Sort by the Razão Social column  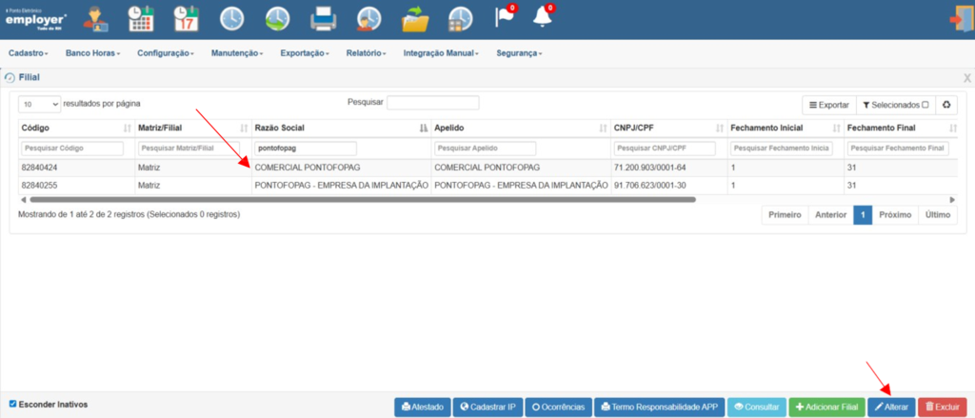click(x=341, y=129)
